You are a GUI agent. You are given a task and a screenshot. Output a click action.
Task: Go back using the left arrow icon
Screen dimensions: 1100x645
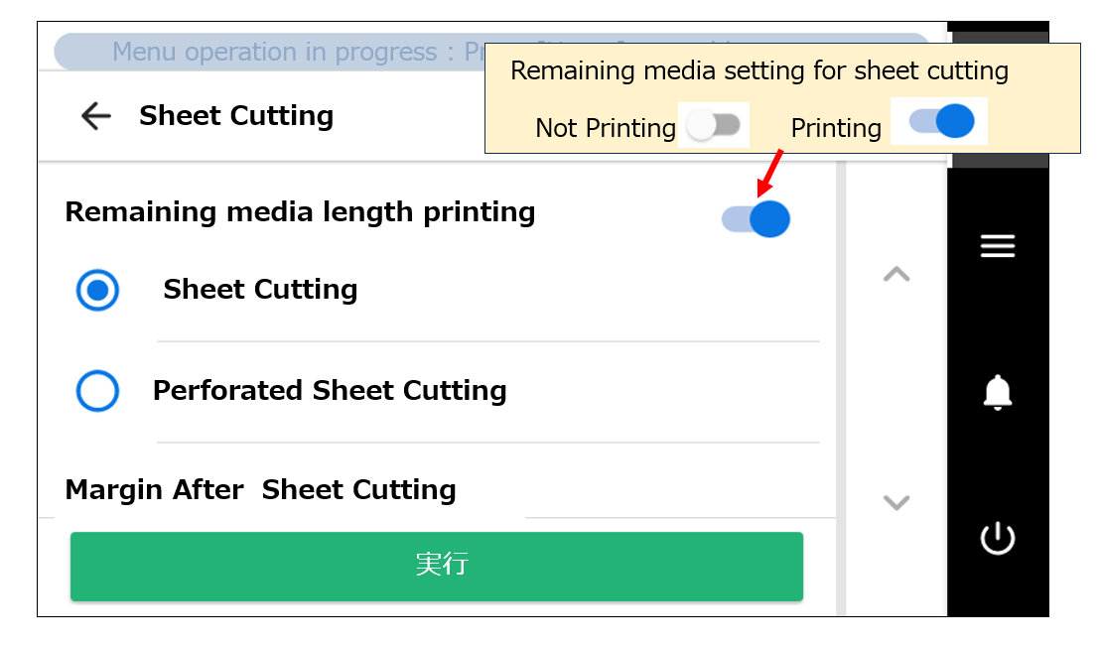click(95, 116)
